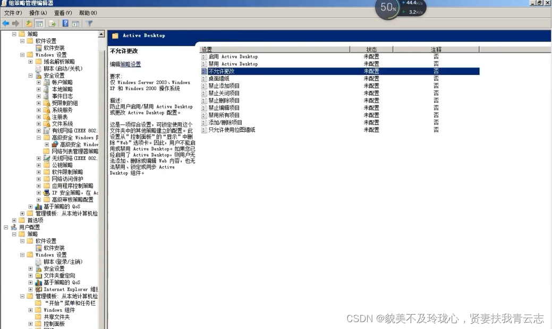
Task: Open Help via the question mark icon
Action: pyautogui.click(x=65, y=23)
